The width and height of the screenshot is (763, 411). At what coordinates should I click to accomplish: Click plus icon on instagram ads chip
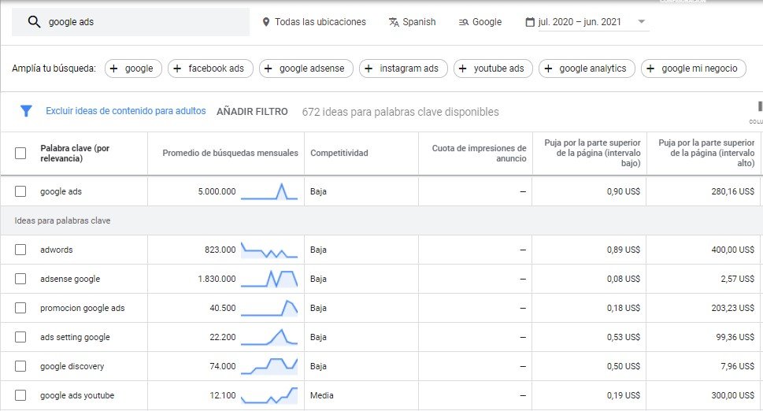(369, 68)
